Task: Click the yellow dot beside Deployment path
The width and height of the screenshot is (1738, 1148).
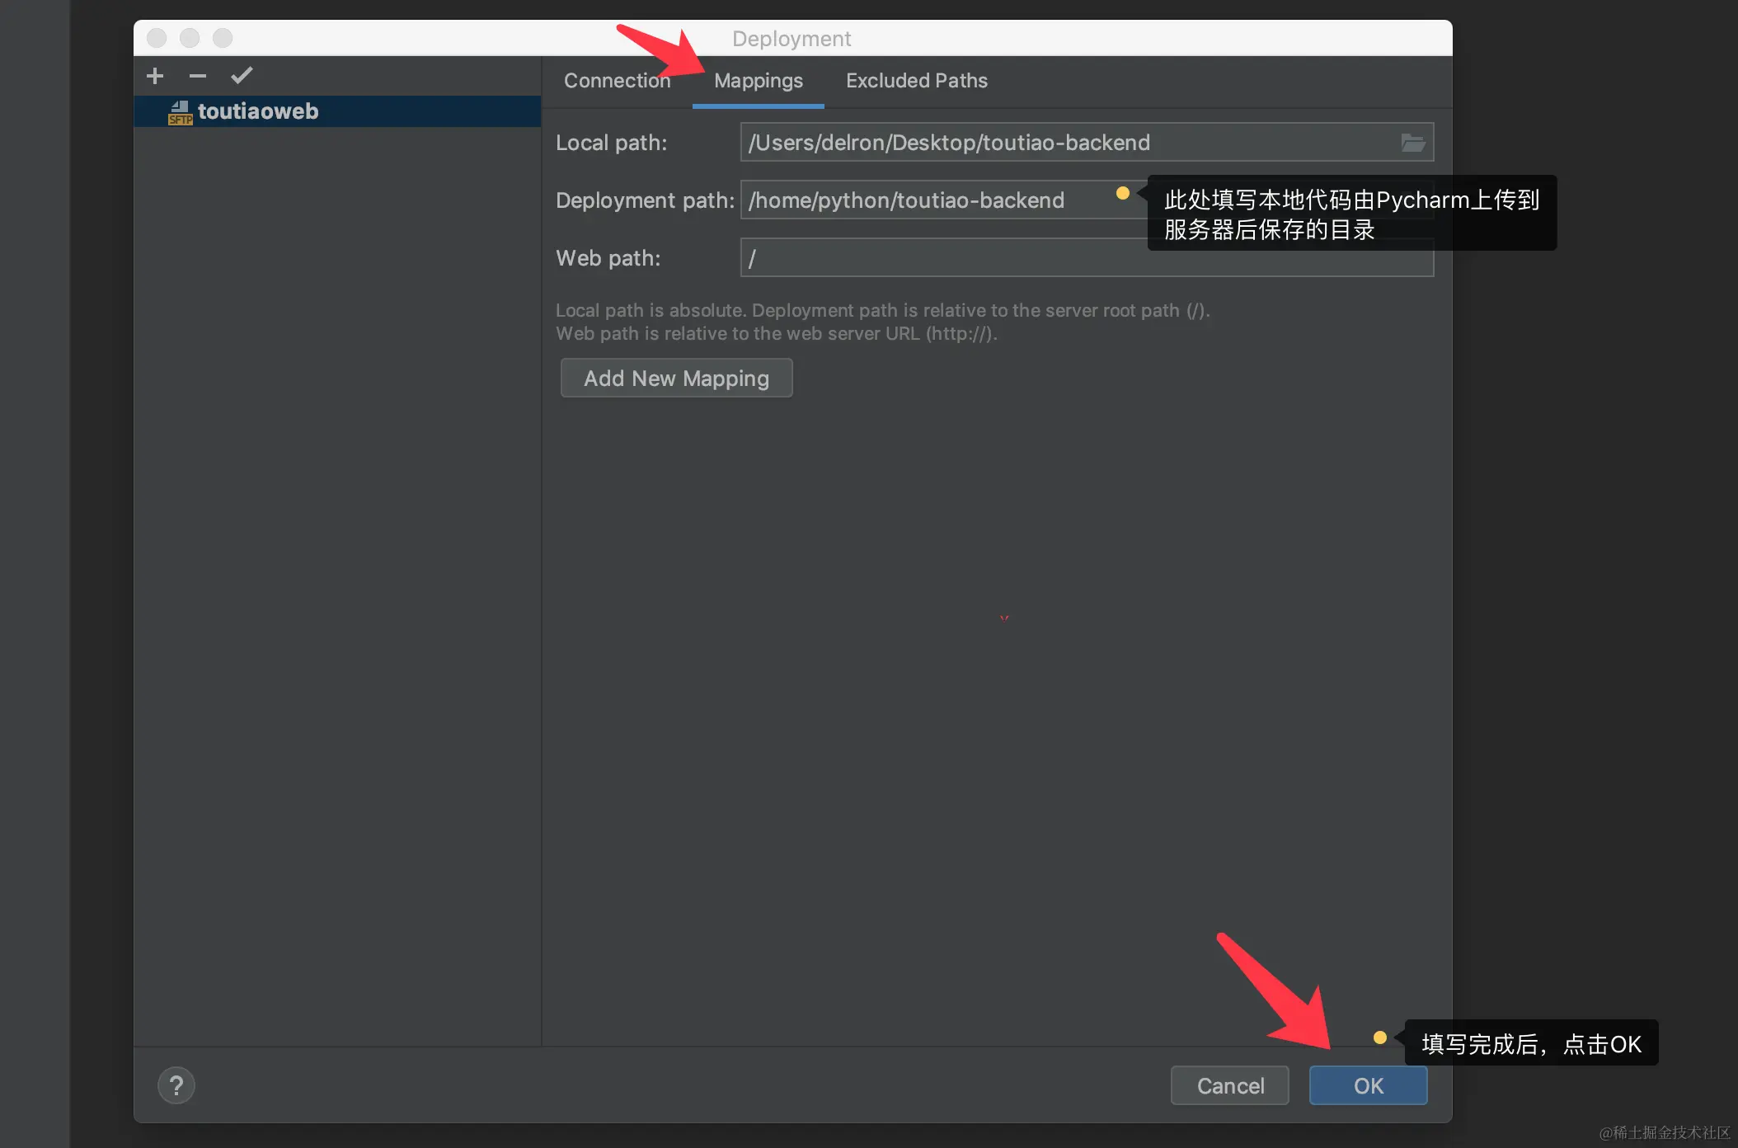Action: click(1122, 193)
